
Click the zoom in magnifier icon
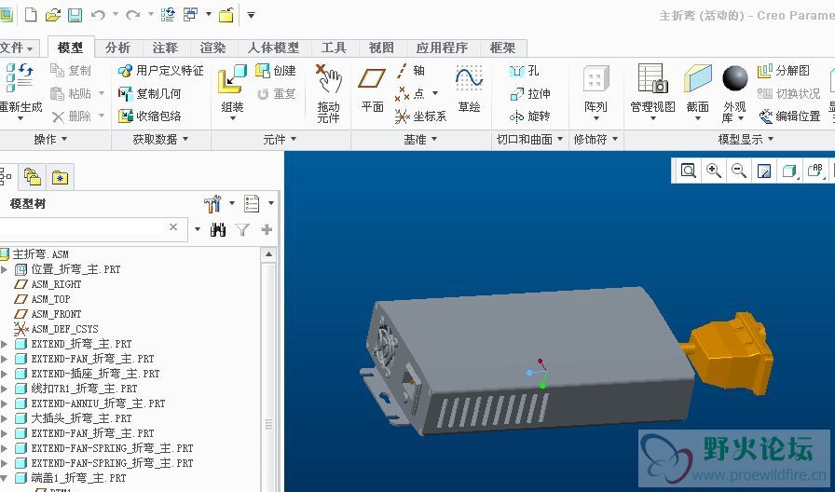714,171
